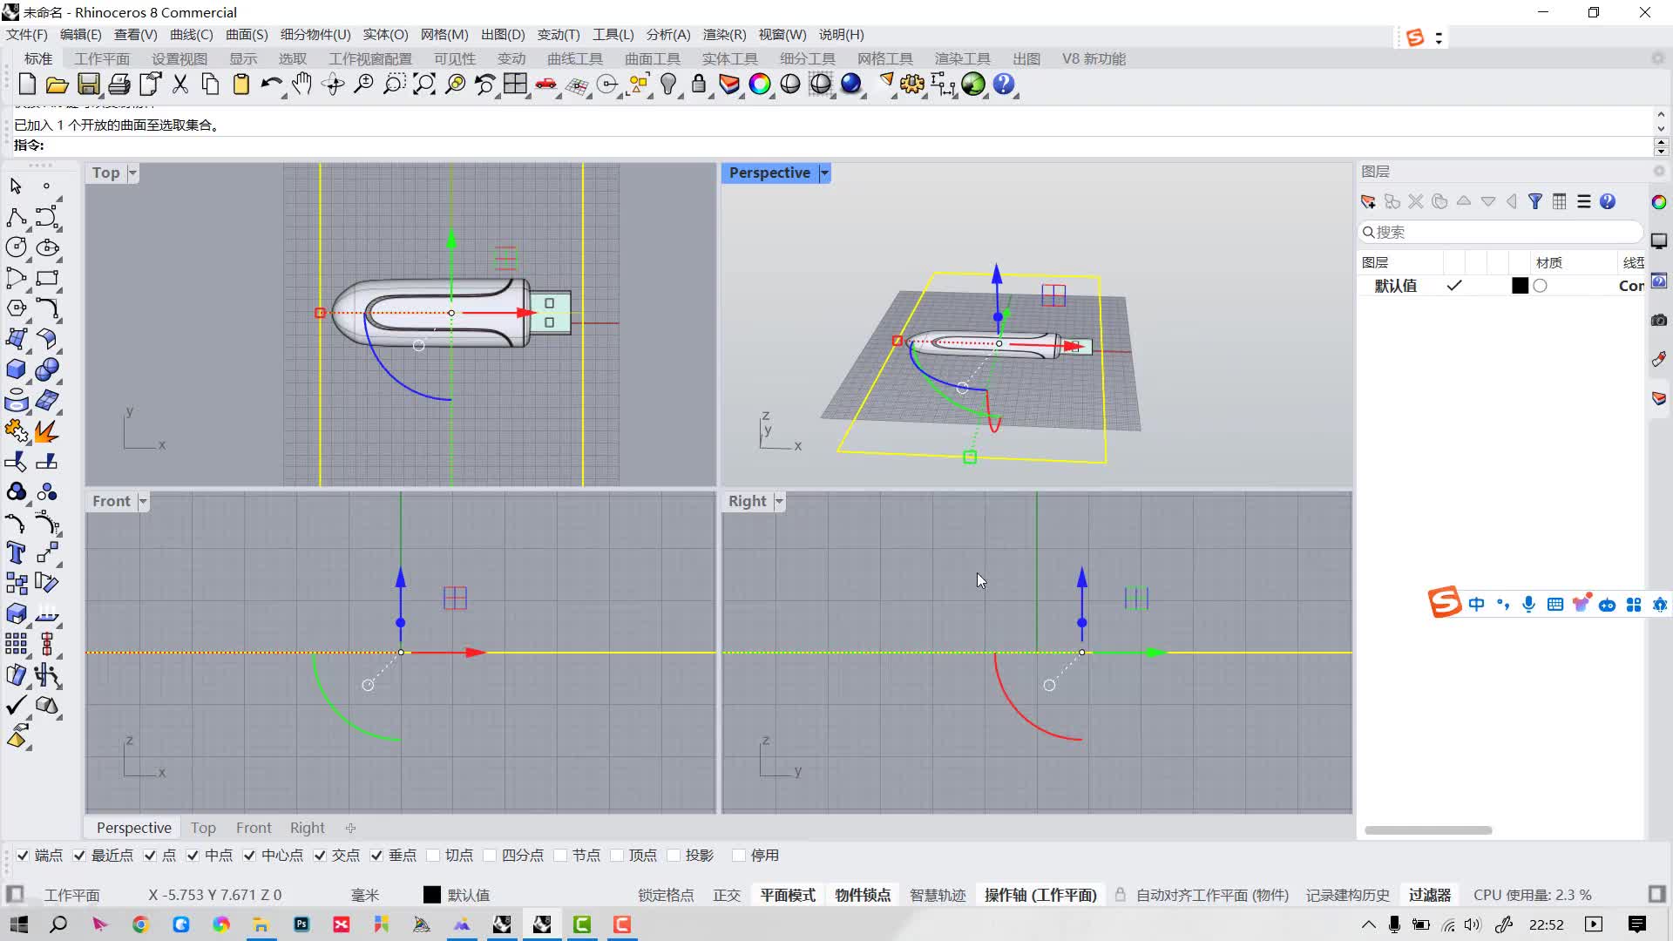Switch to the 曲线工具 toolbar tab
The height and width of the screenshot is (941, 1673).
tap(575, 58)
